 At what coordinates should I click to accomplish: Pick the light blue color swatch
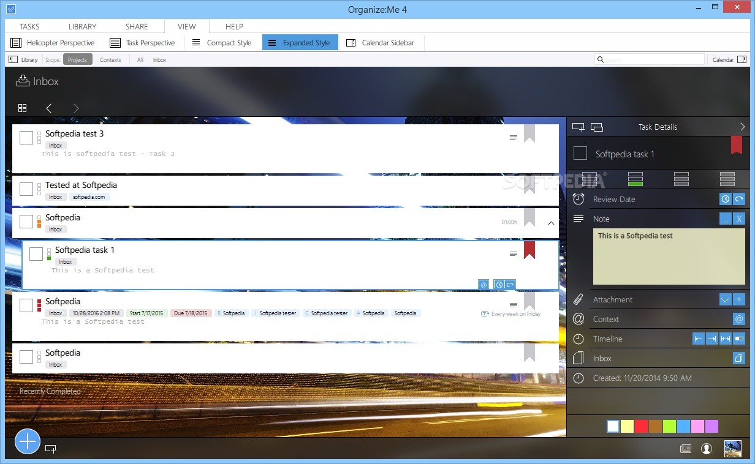point(683,426)
